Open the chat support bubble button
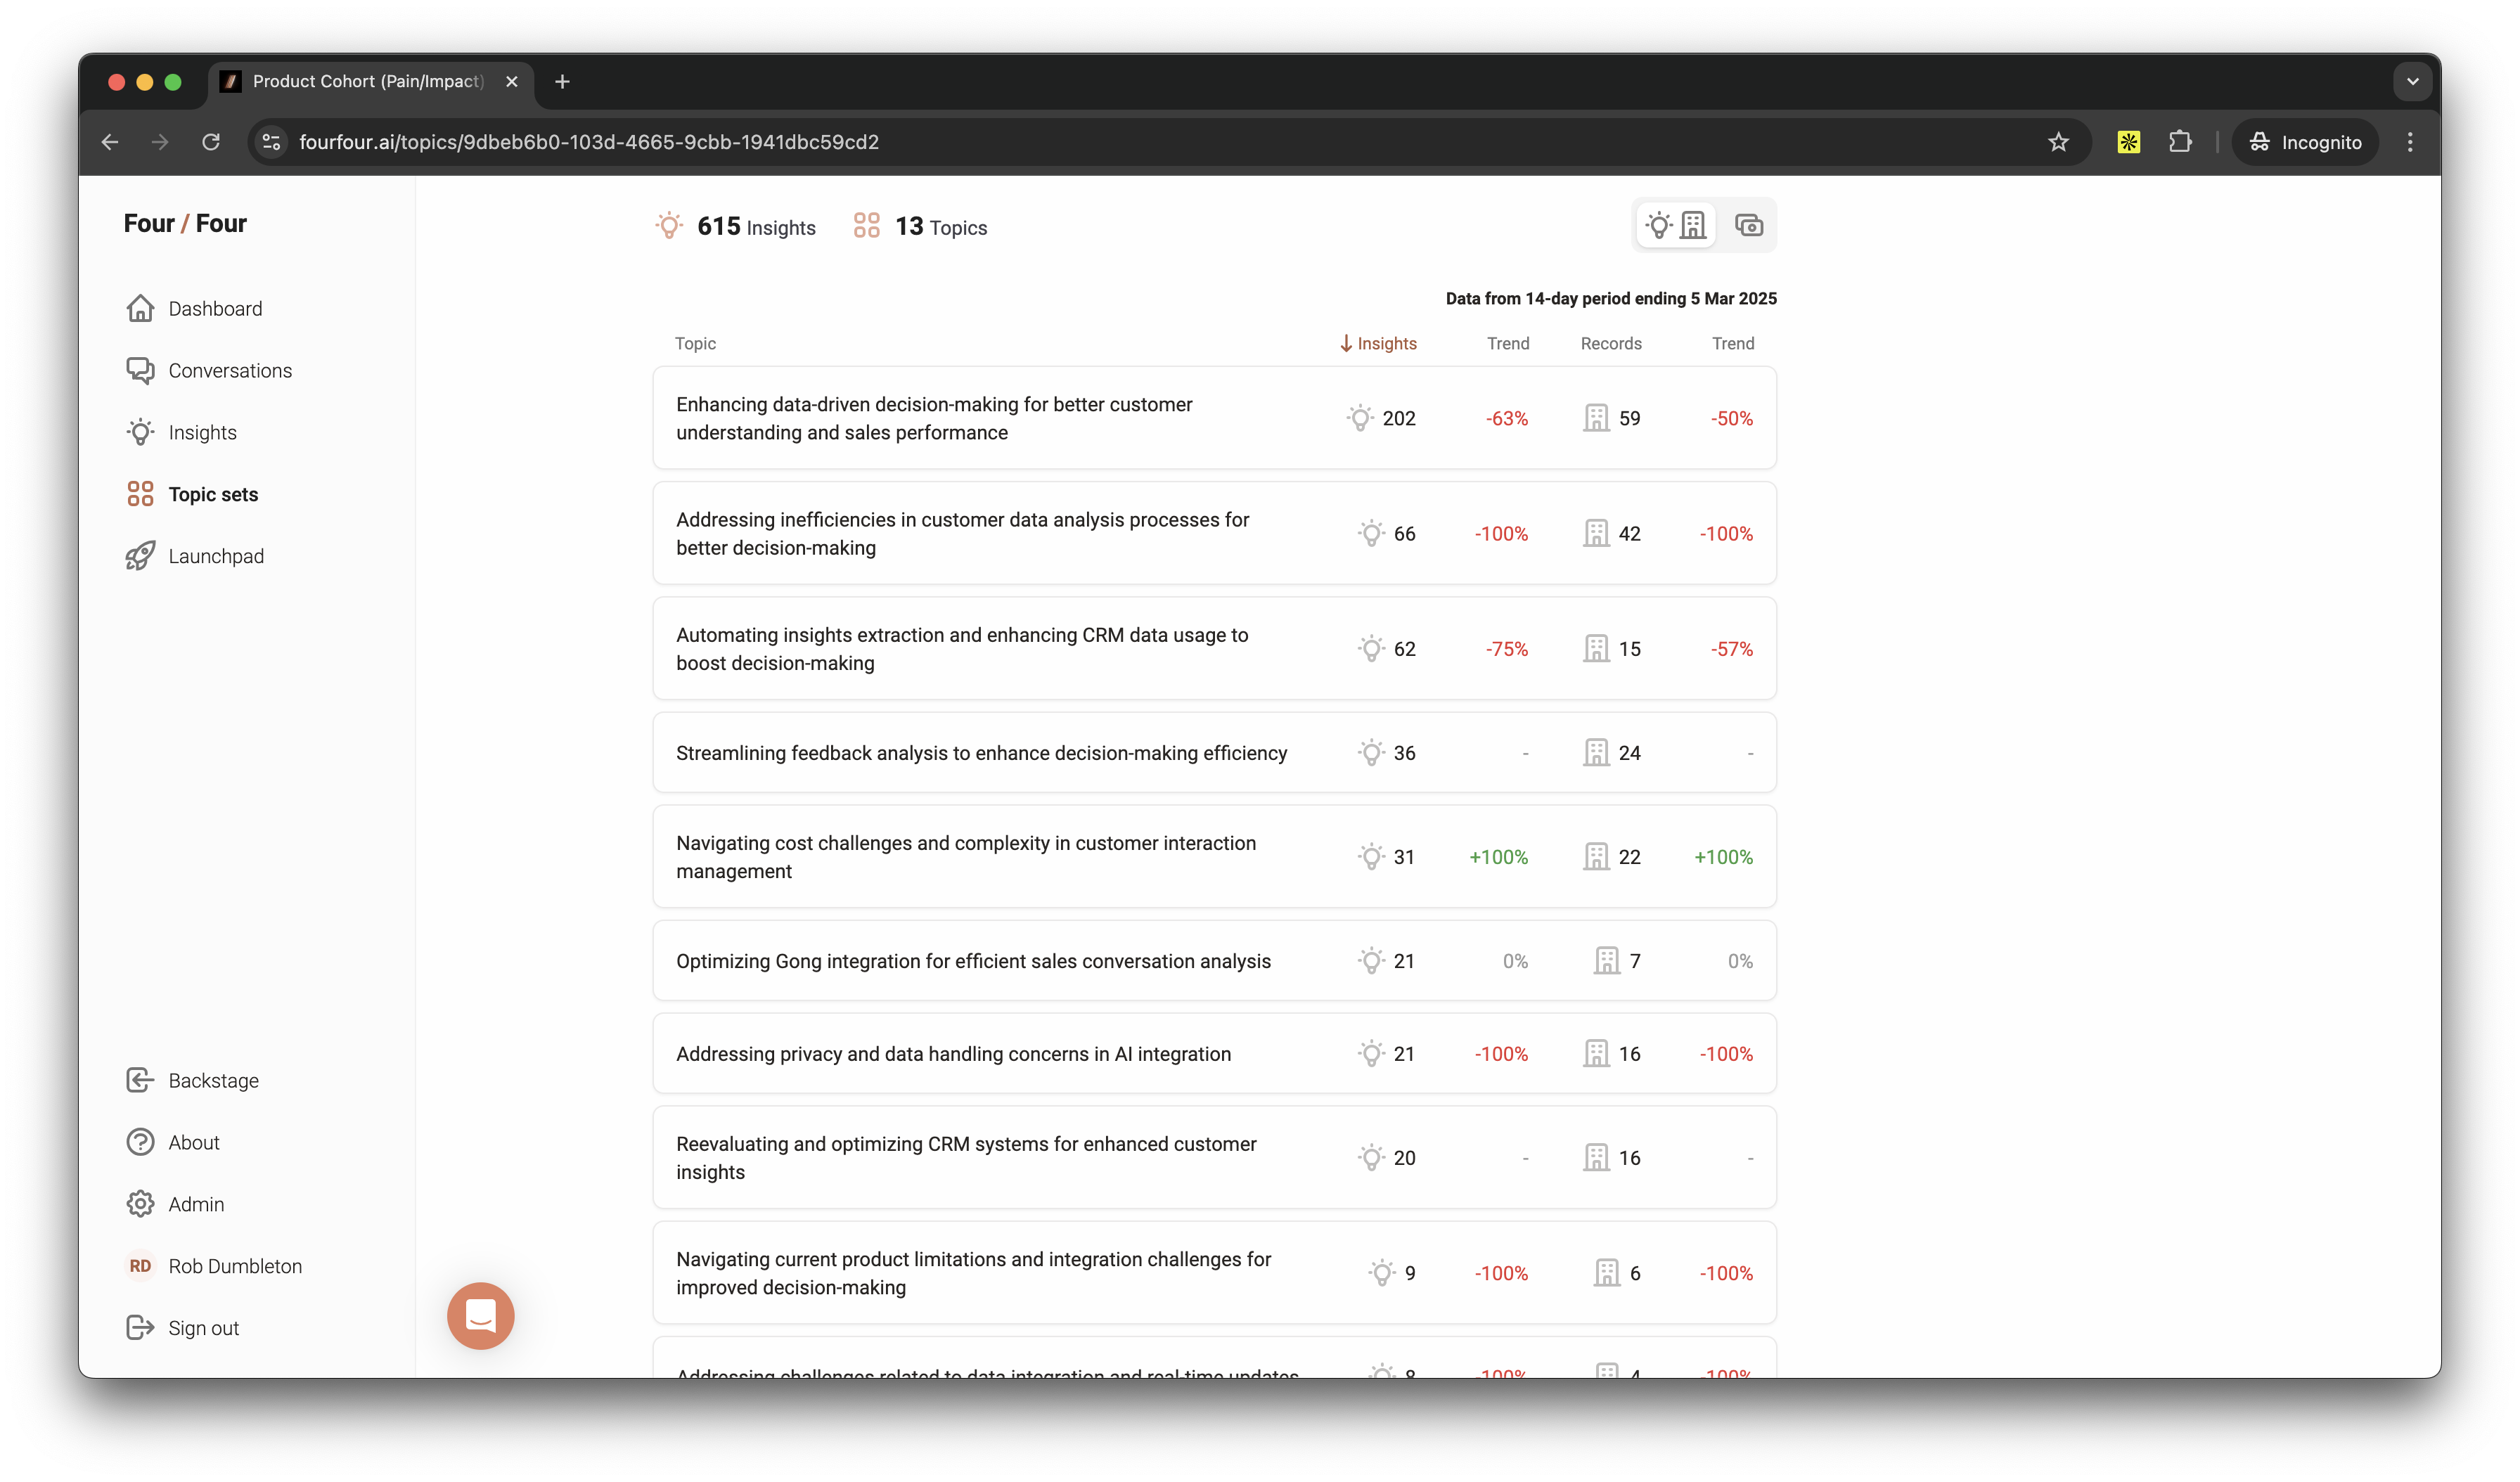The height and width of the screenshot is (1482, 2520). pyautogui.click(x=480, y=1316)
